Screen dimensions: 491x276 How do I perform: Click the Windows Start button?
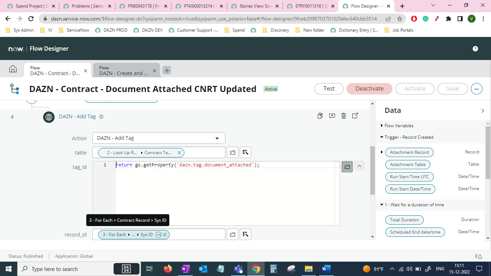[x=8, y=269]
